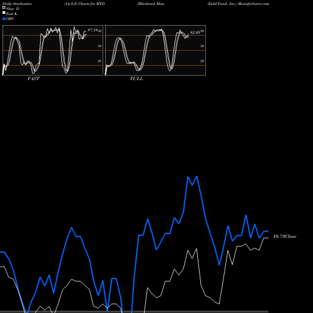Click the 'OBV' legend label
This screenshot has width=313, height=313.
(x=10, y=19)
